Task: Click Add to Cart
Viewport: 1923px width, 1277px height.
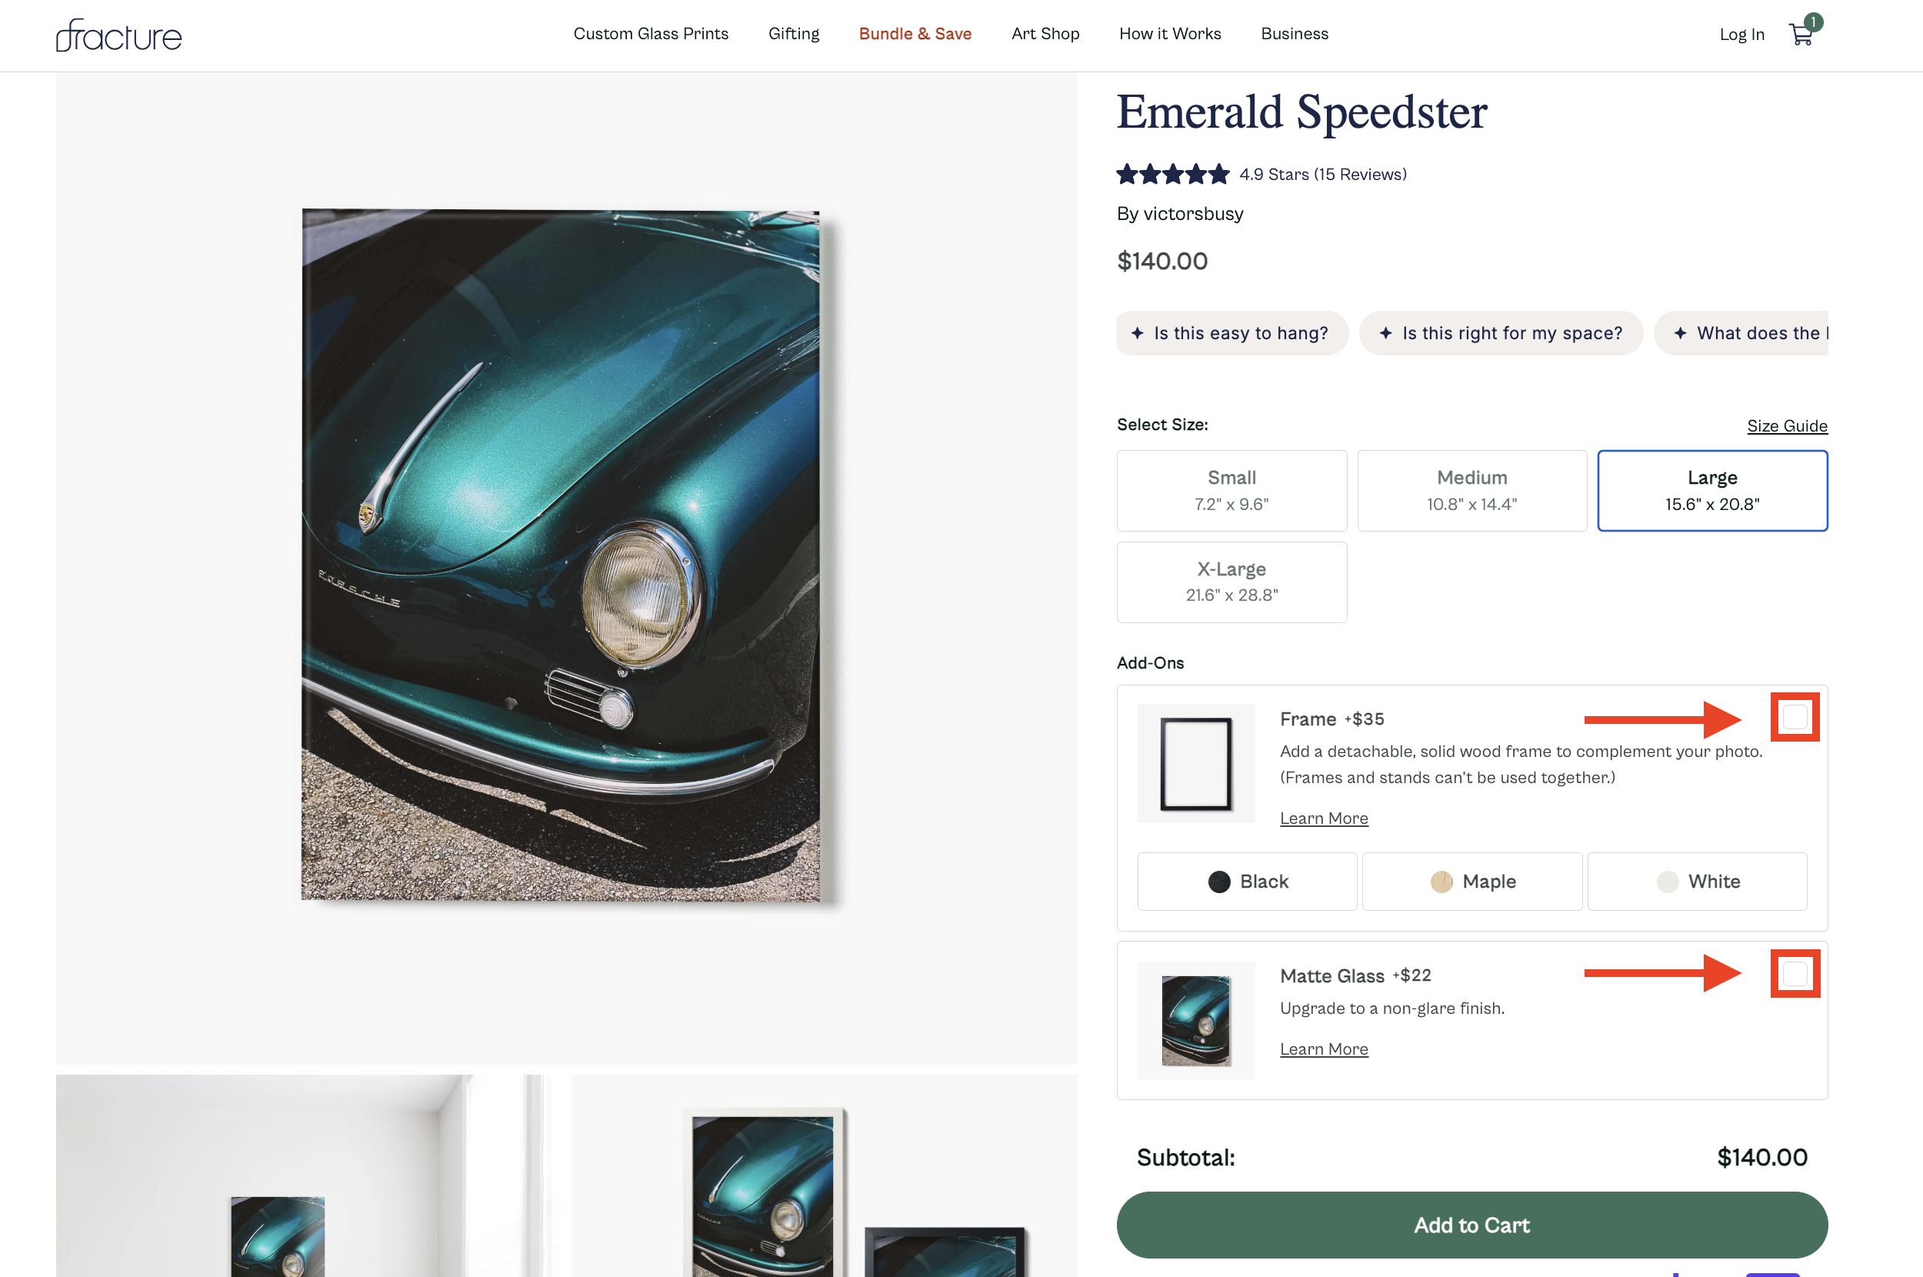Action: [x=1471, y=1224]
